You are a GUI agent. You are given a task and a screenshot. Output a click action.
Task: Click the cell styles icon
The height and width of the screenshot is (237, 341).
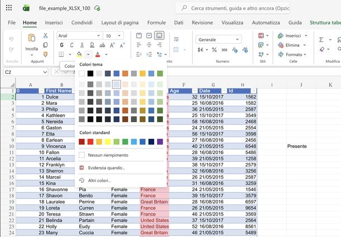[261, 54]
